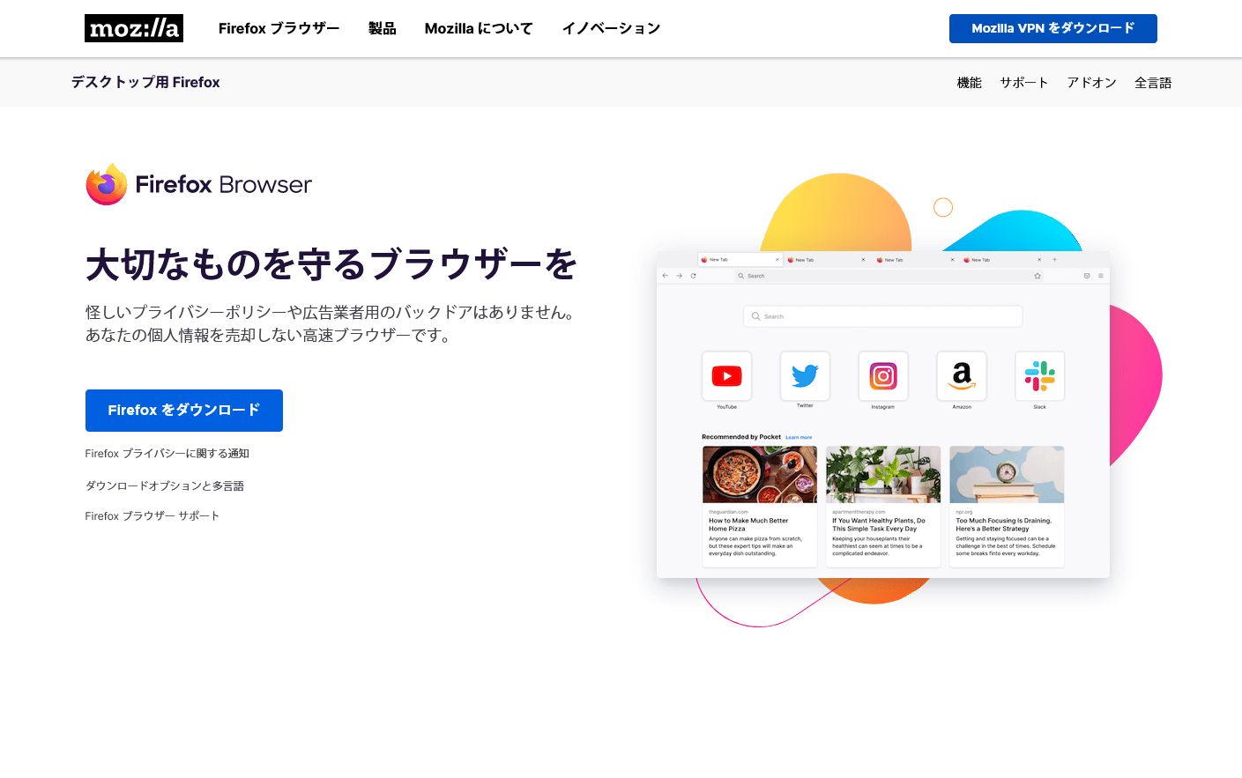Open the YouTube shortcut tile
This screenshot has width=1242, height=778.
pyautogui.click(x=726, y=377)
